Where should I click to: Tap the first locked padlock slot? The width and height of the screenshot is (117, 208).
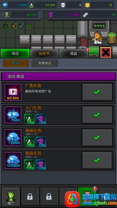click(30, 197)
